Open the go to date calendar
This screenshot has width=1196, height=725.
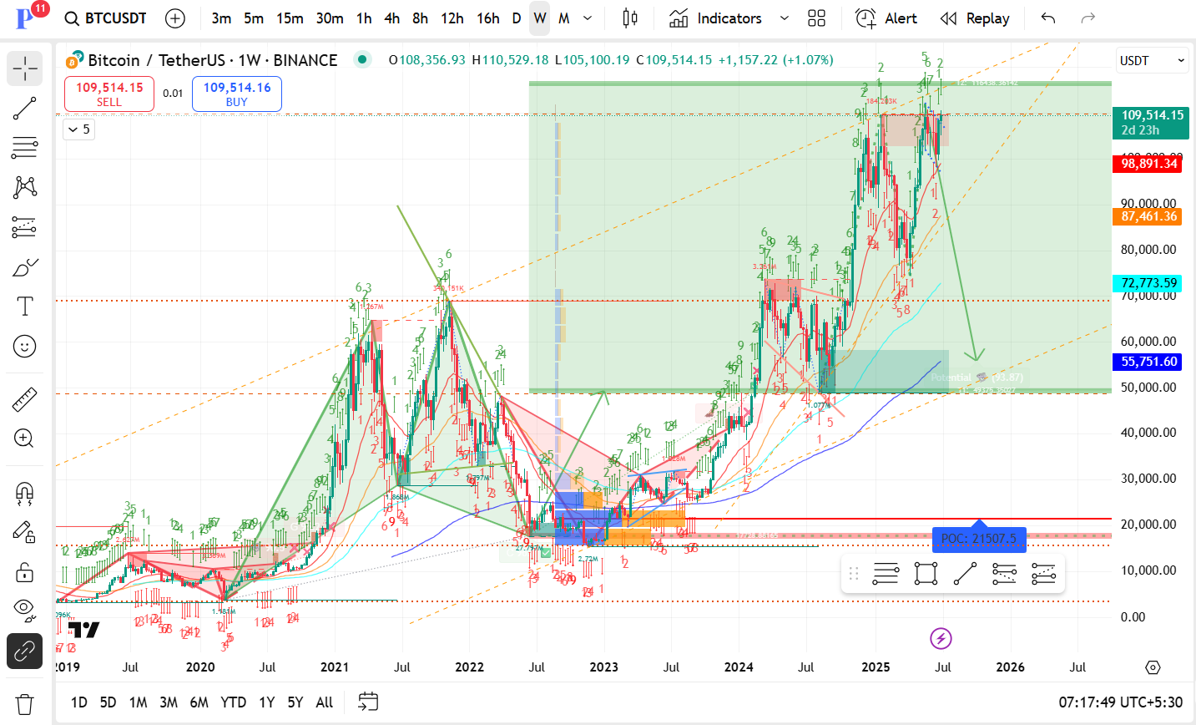pos(368,702)
